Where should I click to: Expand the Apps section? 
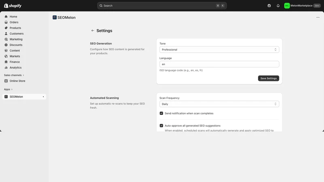[8, 89]
